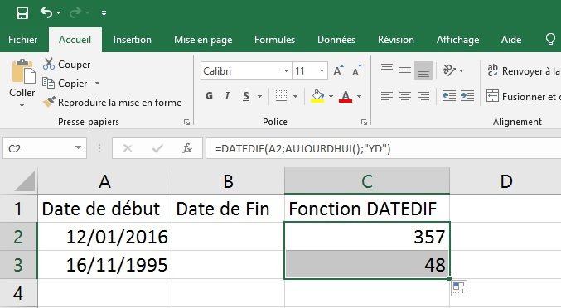Click the text orientation icon
The height and width of the screenshot is (308, 561).
(448, 70)
